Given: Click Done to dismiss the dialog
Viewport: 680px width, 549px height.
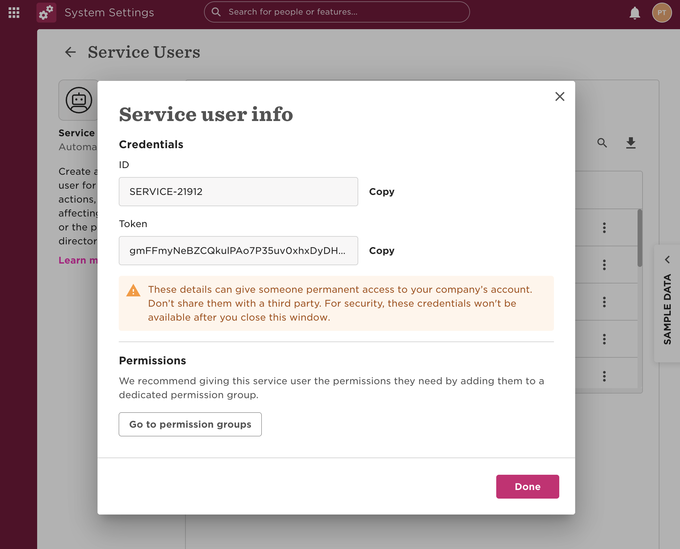Looking at the screenshot, I should tap(527, 486).
